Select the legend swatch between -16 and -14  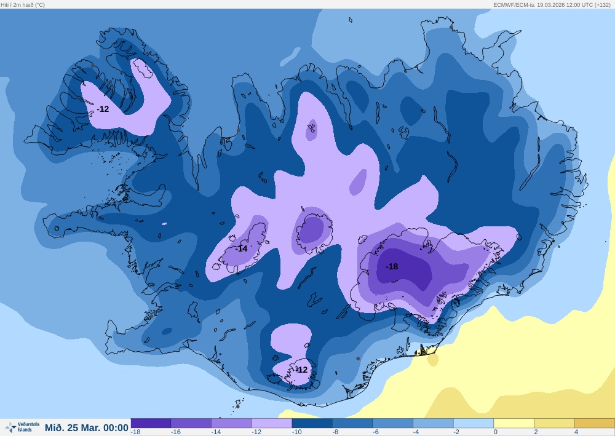pyautogui.click(x=191, y=423)
